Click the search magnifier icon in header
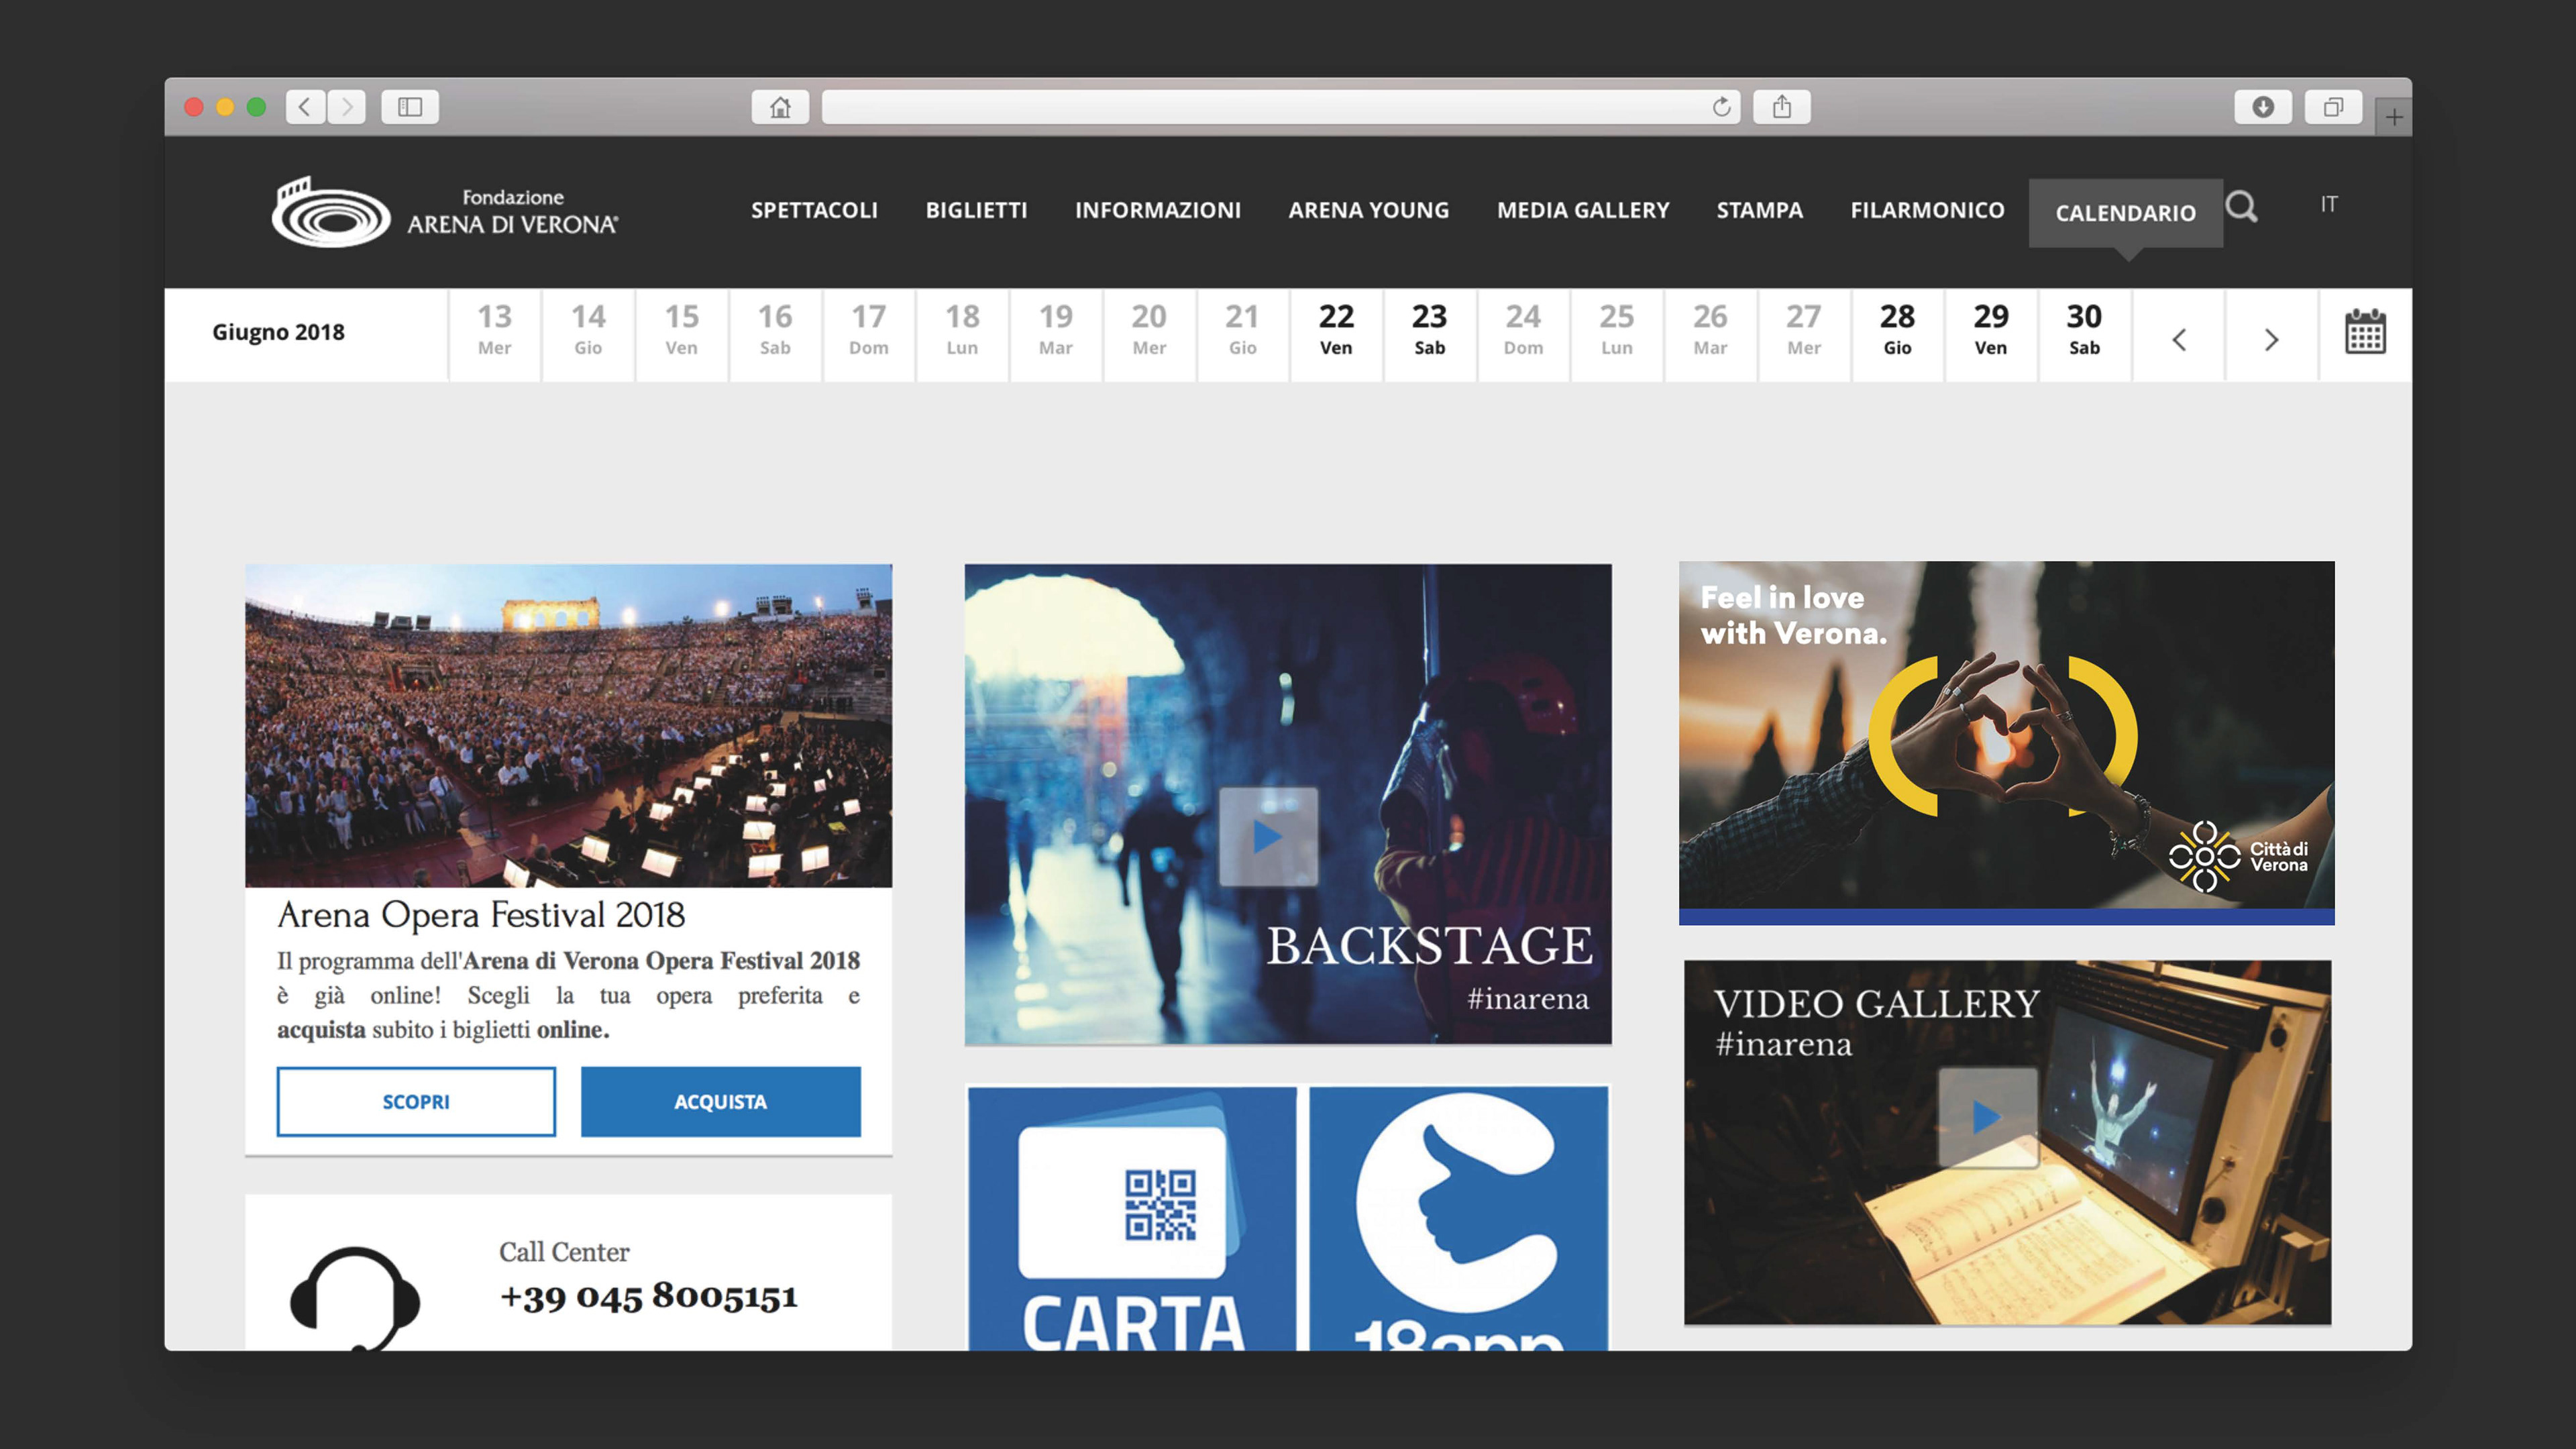 point(2241,207)
